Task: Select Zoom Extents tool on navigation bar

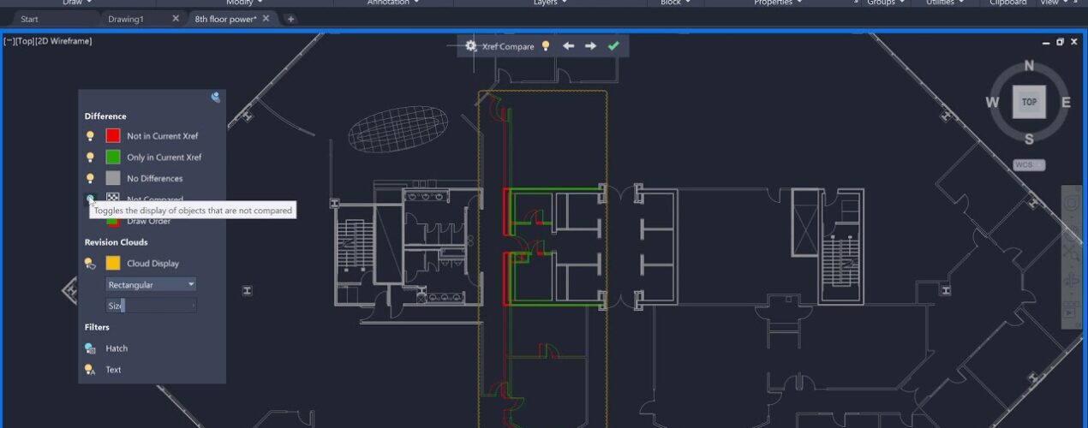Action: pos(1071,253)
